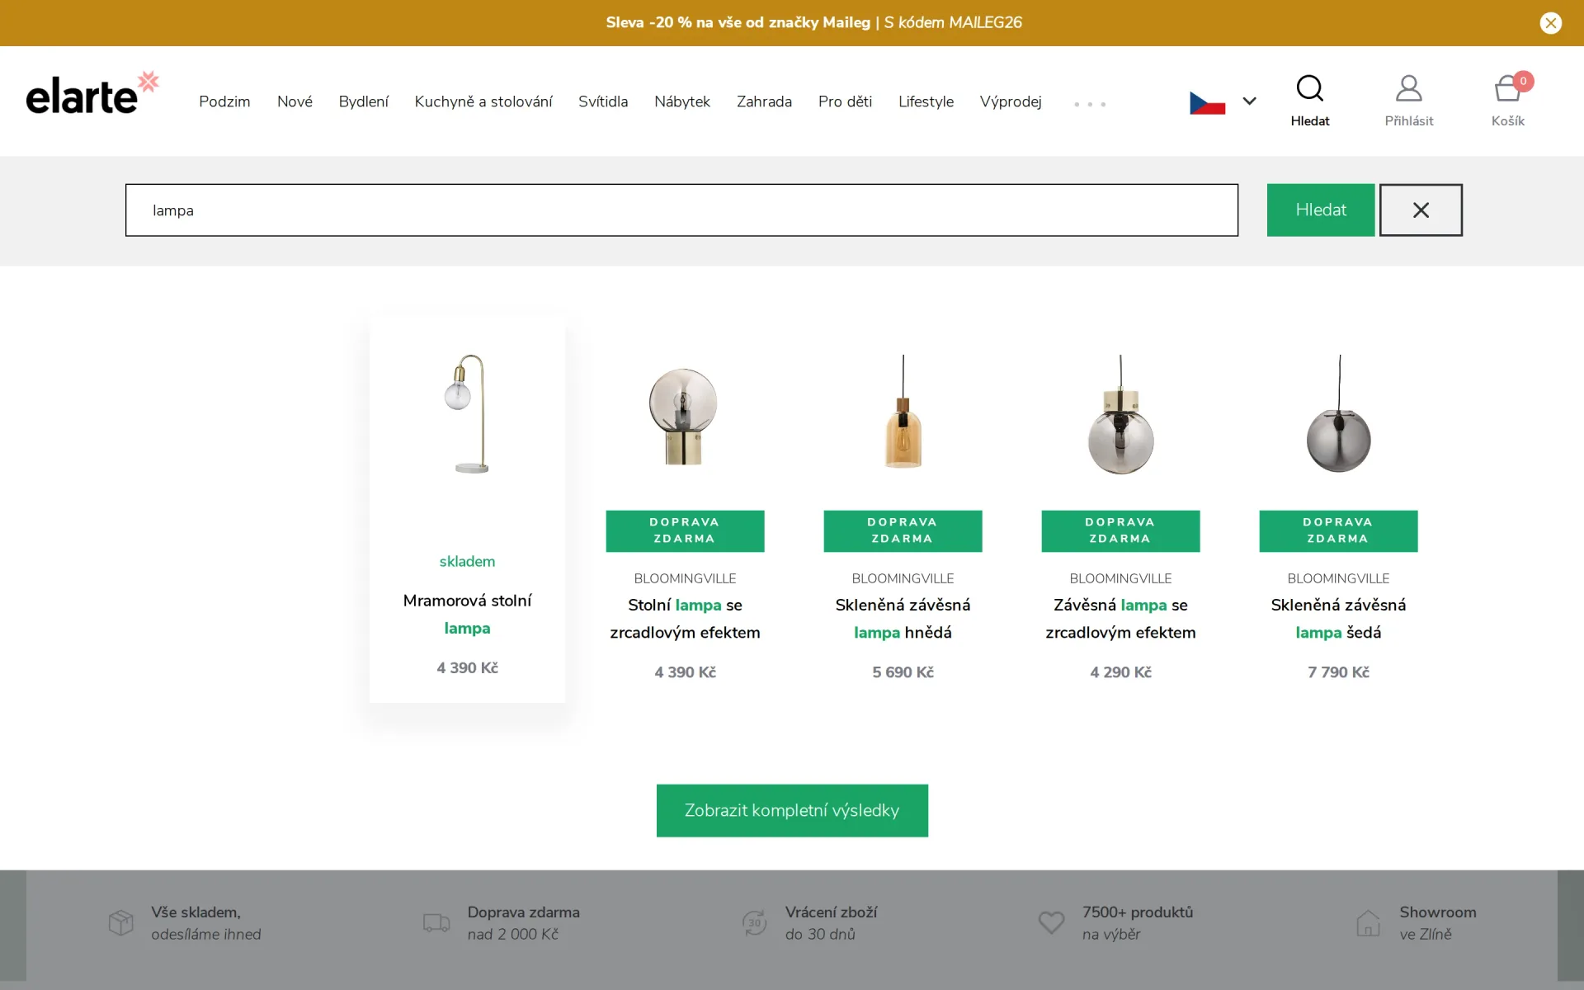Click the 7 790 Kč price

(1338, 672)
